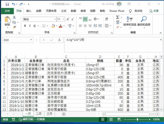Toggle italic formatting
164x124 pixels.
pyautogui.click(x=30, y=26)
